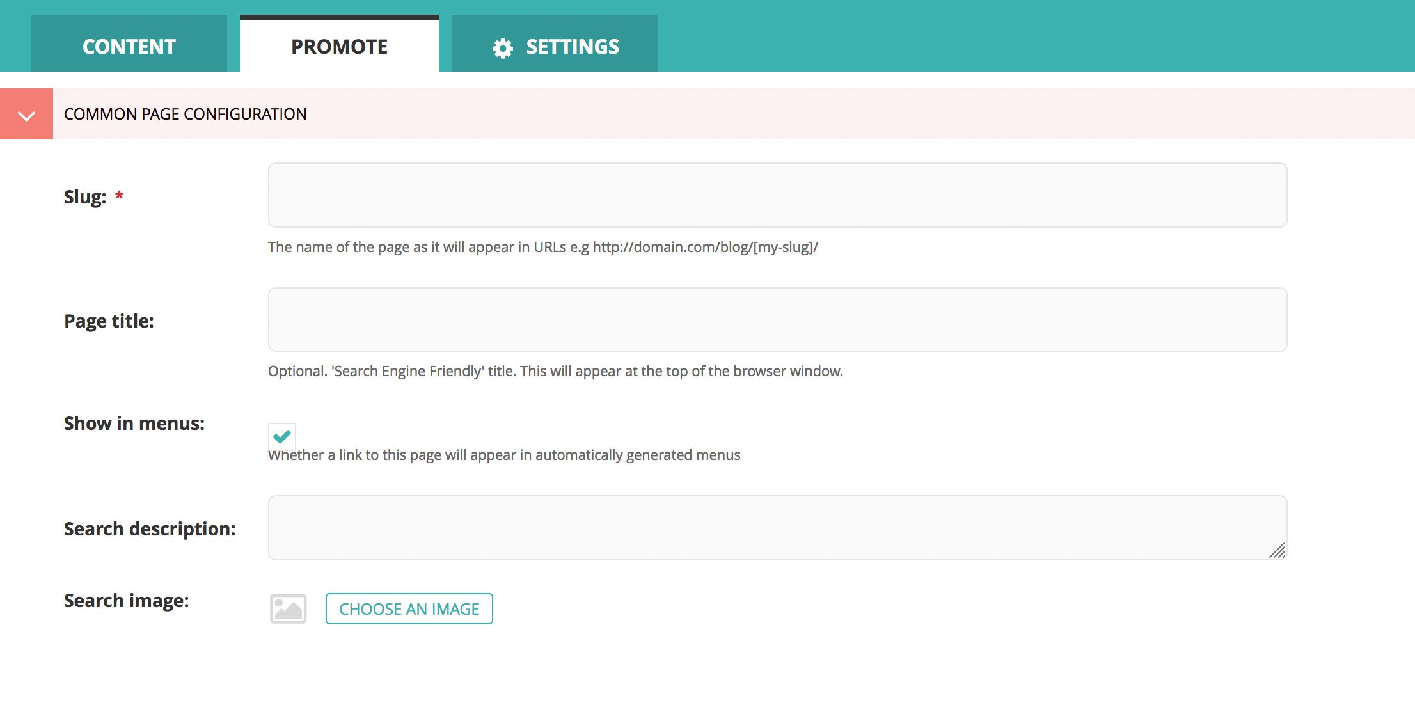This screenshot has height=705, width=1415.
Task: Click the Choose an Image button
Action: pyautogui.click(x=409, y=608)
